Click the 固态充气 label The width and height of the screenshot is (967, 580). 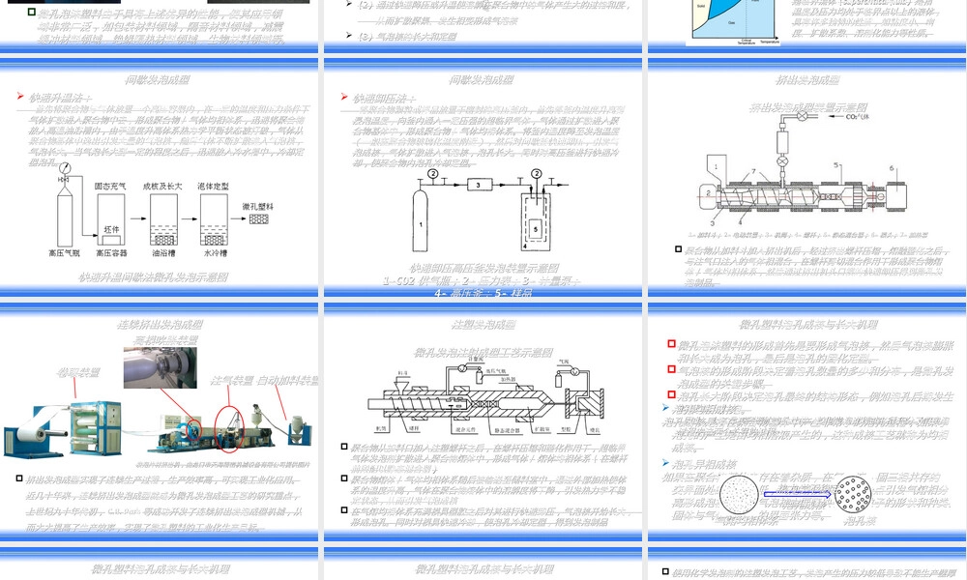[110, 186]
